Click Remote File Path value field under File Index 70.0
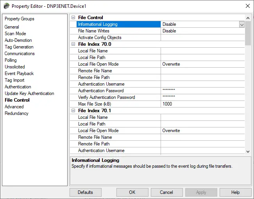 [x=203, y=77]
